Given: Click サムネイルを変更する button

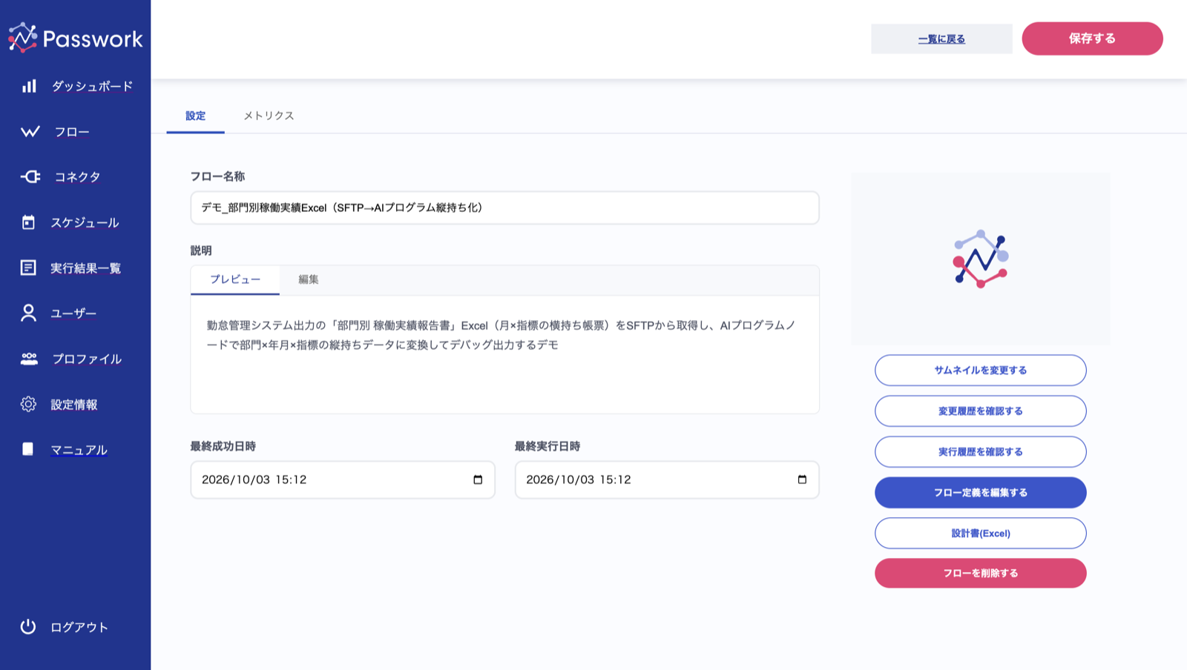Looking at the screenshot, I should [x=981, y=370].
